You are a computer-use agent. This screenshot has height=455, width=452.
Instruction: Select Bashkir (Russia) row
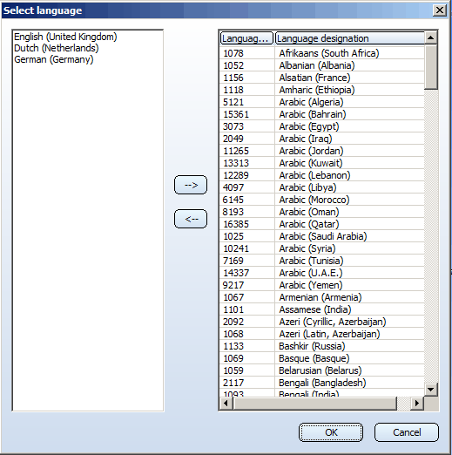(x=322, y=346)
